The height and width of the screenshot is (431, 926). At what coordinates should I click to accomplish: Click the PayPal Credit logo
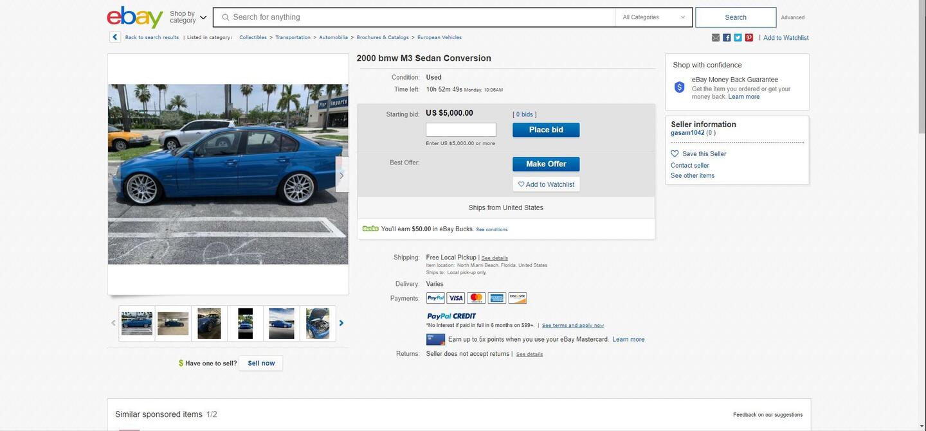click(x=451, y=316)
